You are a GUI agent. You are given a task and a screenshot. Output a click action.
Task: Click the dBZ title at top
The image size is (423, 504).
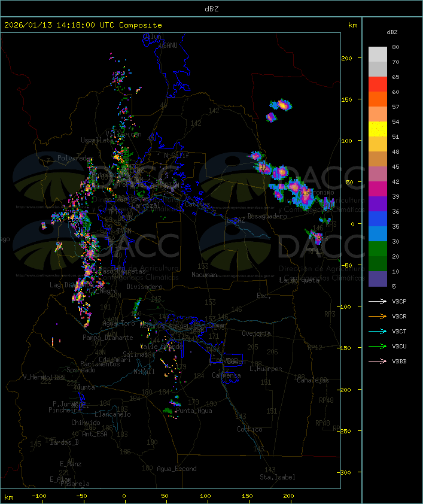pyautogui.click(x=211, y=8)
